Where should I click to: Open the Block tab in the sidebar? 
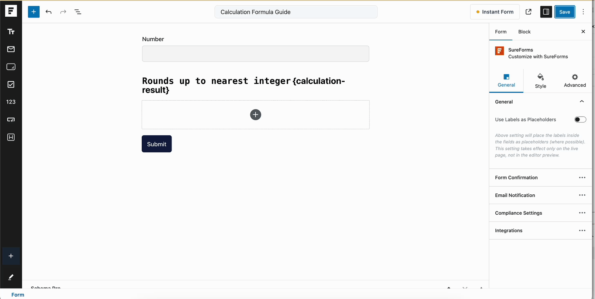[x=524, y=31]
